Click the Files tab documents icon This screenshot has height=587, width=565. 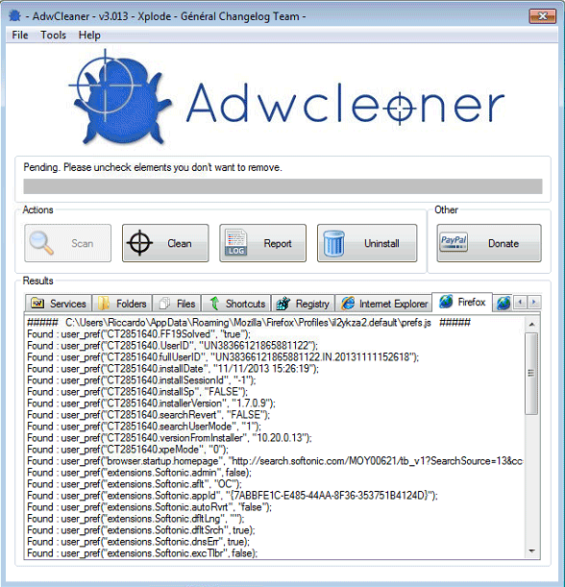[x=164, y=304]
